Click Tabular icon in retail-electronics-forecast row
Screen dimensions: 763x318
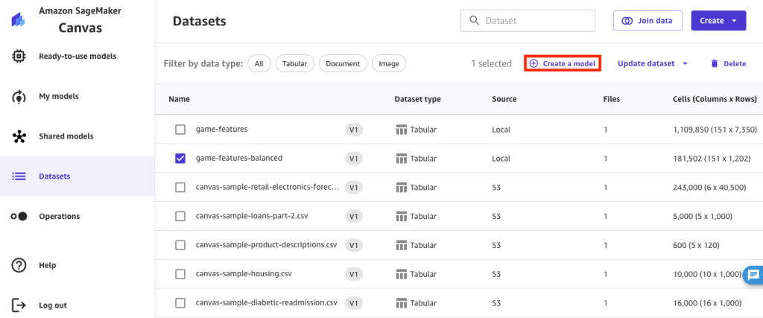[402, 188]
